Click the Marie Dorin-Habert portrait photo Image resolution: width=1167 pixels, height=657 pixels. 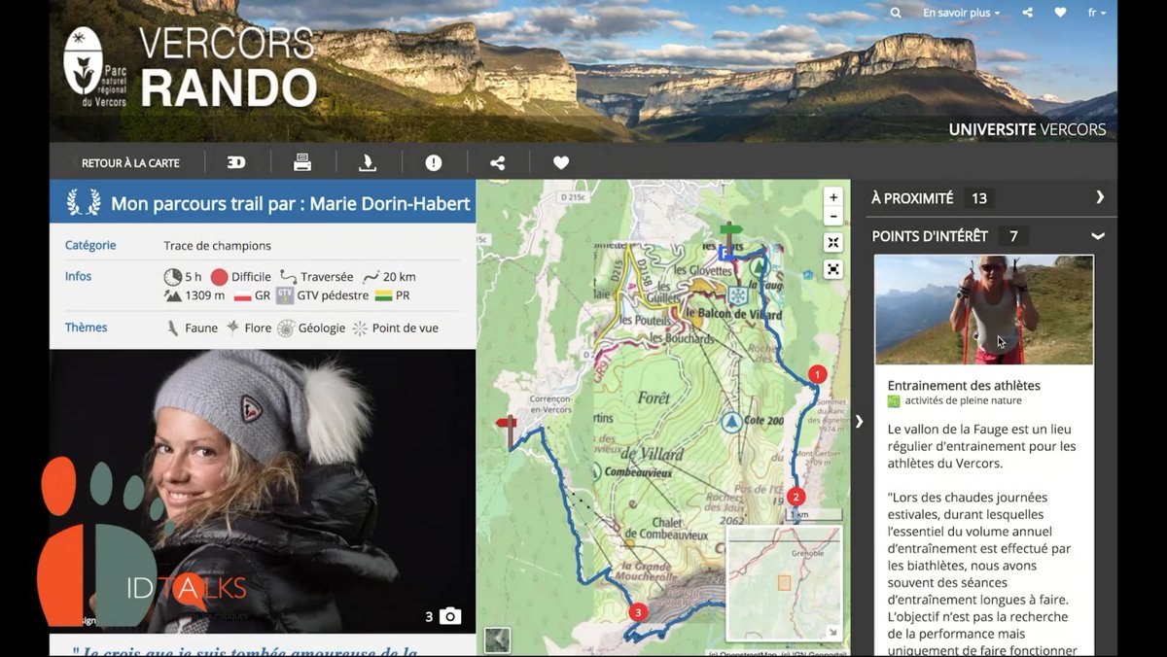coord(263,491)
